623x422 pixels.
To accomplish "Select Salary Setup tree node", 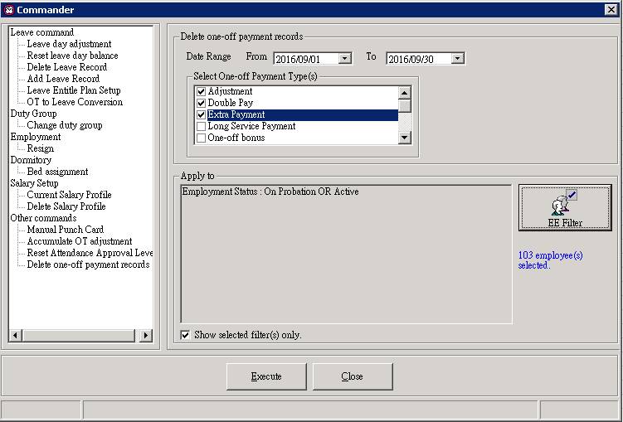I will click(x=34, y=183).
